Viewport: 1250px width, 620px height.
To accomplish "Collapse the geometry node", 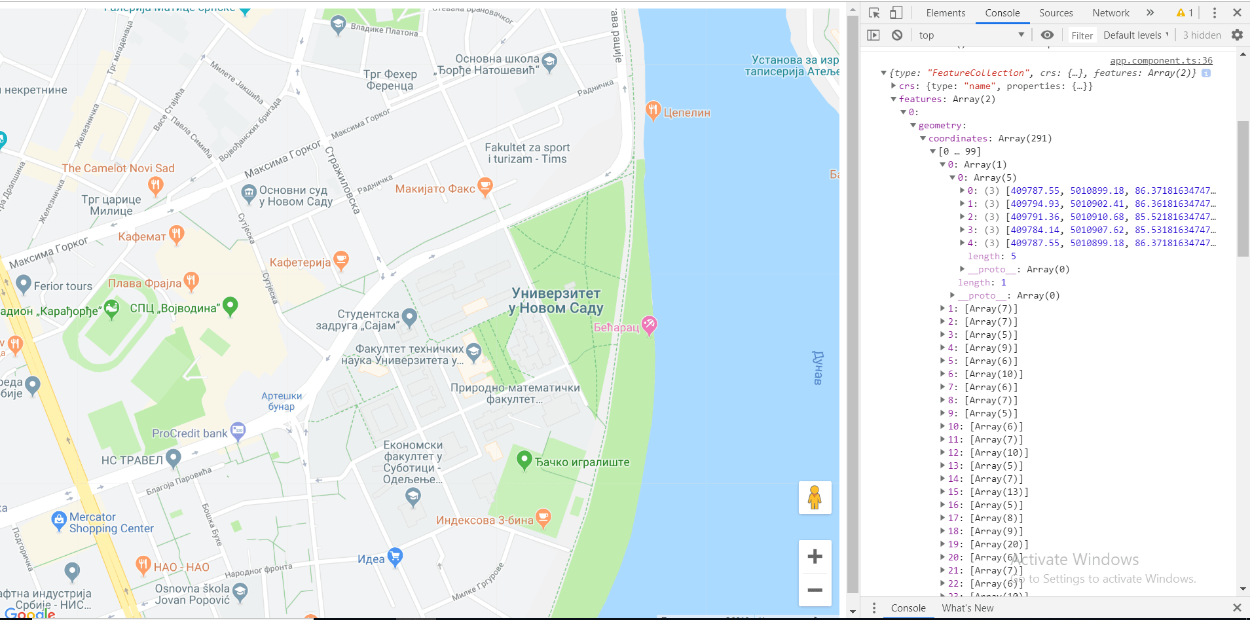I will coord(913,125).
